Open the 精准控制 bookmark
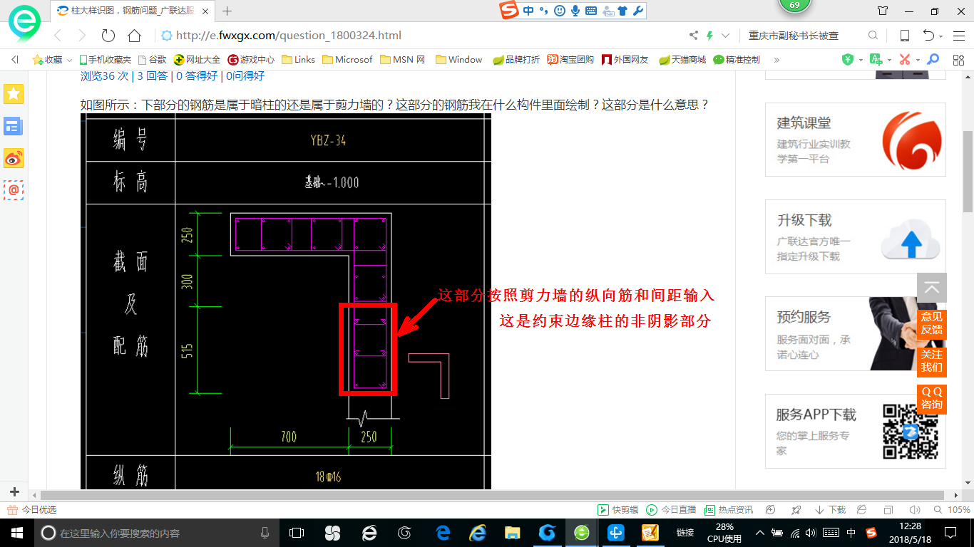 737,60
